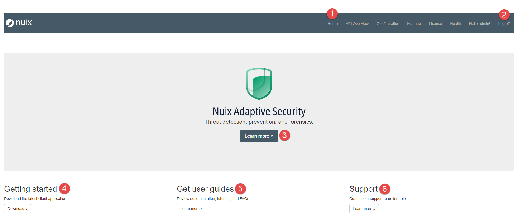This screenshot has height=221, width=514.
Task: Click the dark Learn more button under tagline
Action: click(259, 136)
